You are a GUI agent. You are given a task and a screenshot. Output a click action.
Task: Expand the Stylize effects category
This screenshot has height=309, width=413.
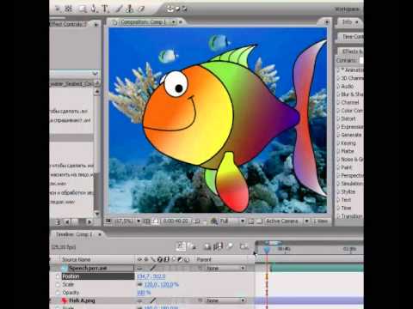(338, 191)
